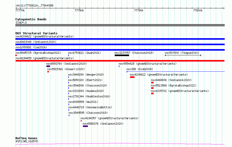Click the nsv3949290 Wenger2019 label

tap(86, 75)
